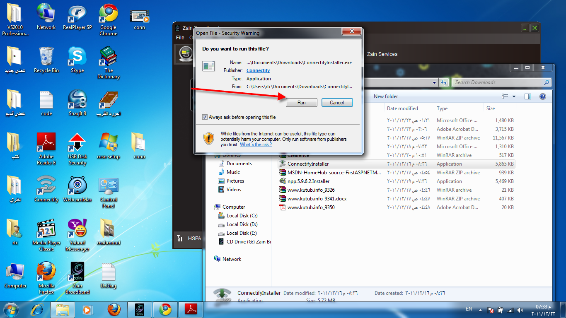Select the VS2010 Professional desktop folder

(x=15, y=19)
